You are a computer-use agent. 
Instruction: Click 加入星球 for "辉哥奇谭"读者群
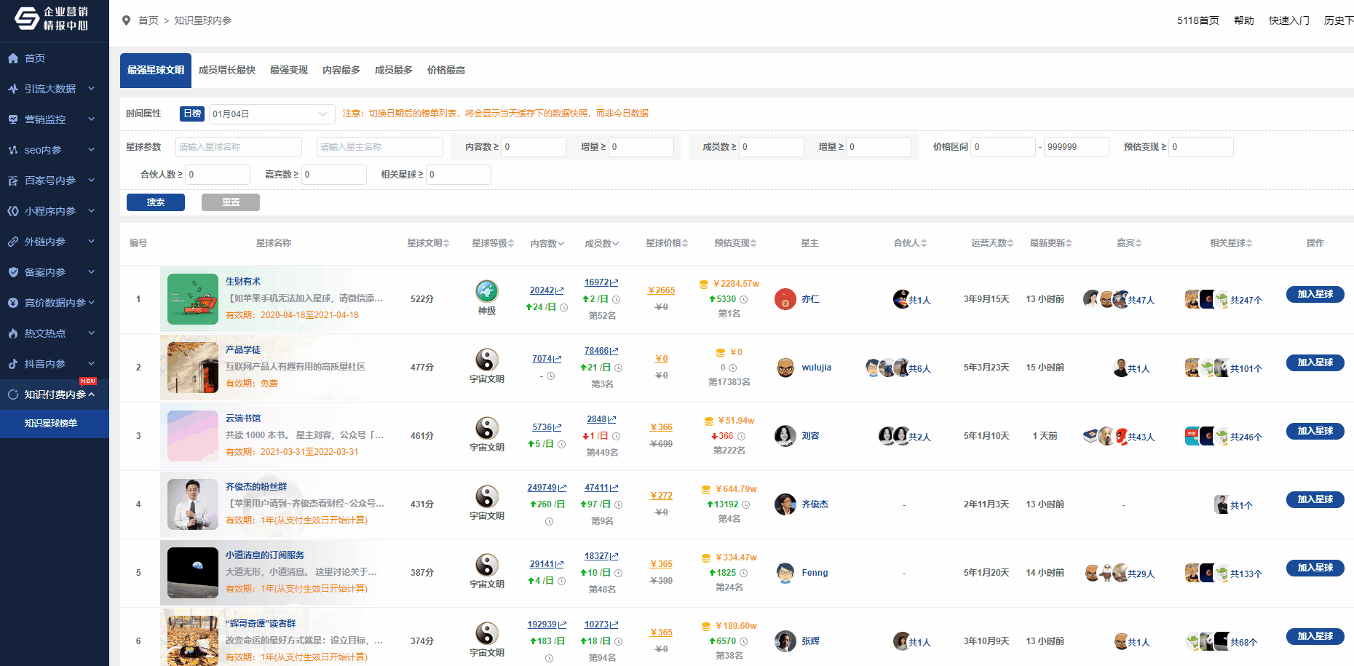1315,636
